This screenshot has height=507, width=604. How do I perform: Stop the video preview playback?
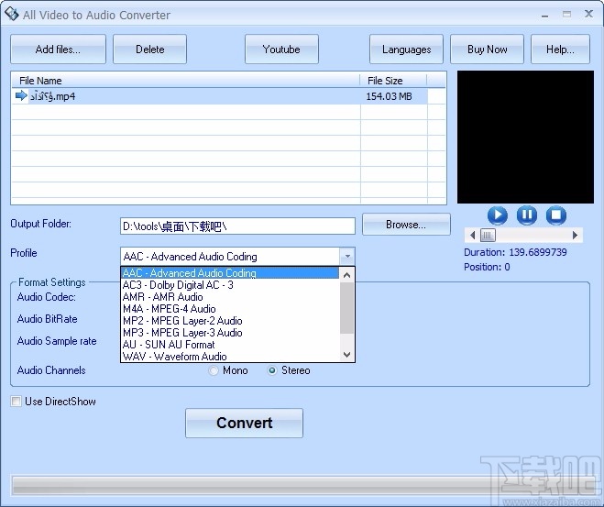(555, 215)
